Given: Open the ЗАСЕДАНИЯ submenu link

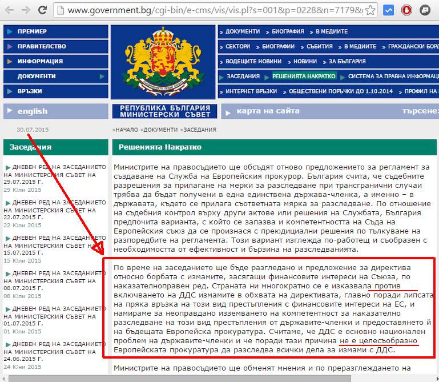Looking at the screenshot, I should [243, 76].
